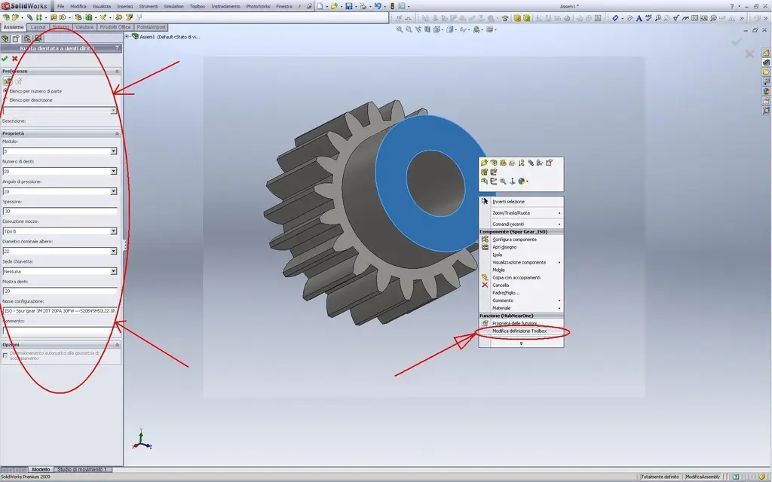This screenshot has height=482, width=772.
Task: Click the ModificaAssembly status bar entry
Action: [x=703, y=477]
